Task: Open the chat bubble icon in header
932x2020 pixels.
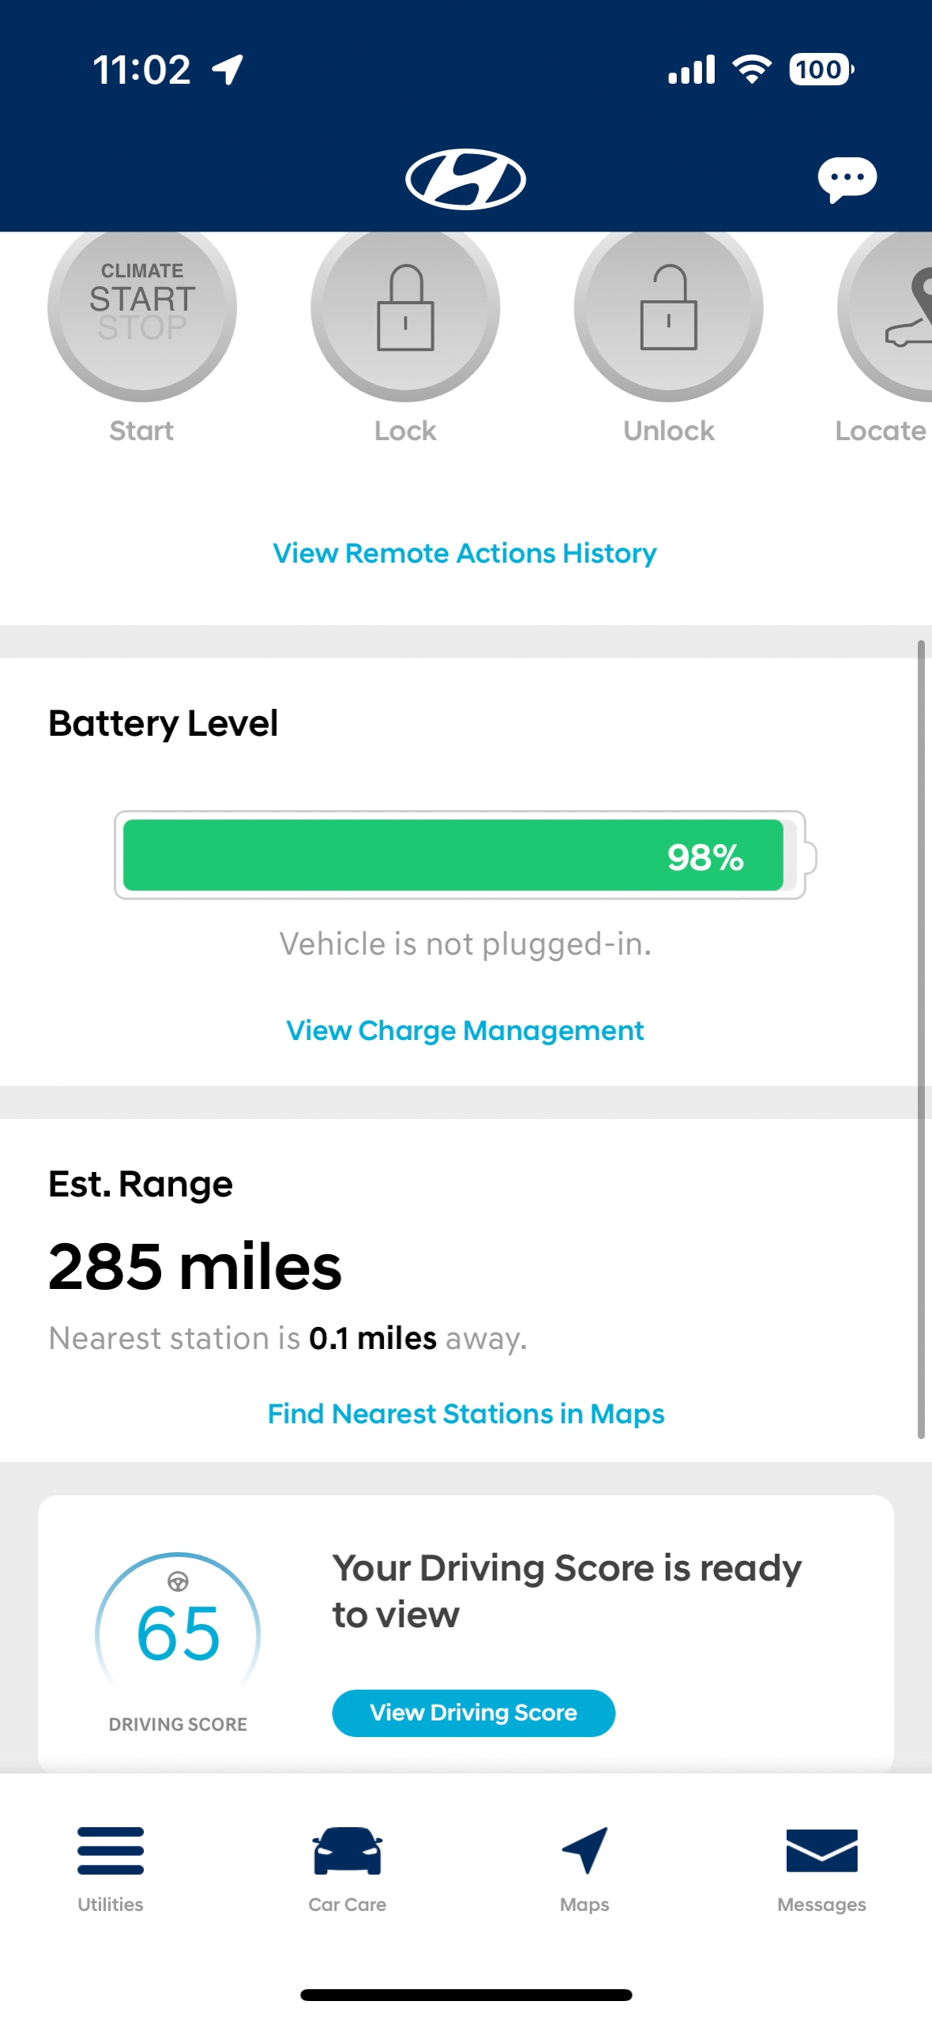Action: tap(847, 179)
